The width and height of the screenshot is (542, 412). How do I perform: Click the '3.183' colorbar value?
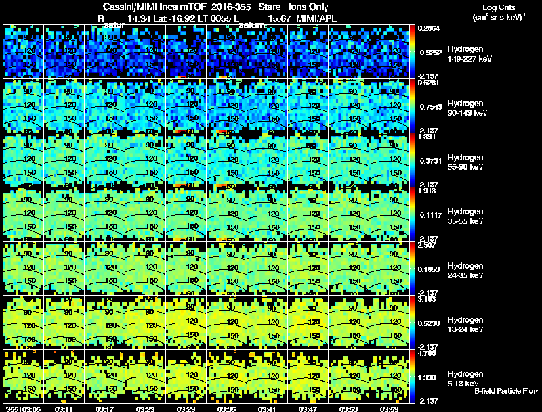click(427, 299)
